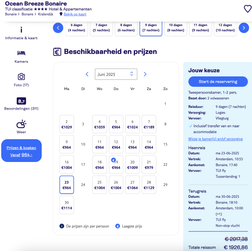This screenshot has width=252, height=251.
Task: Select June 25 departure at €1004
Action: pyautogui.click(x=100, y=185)
